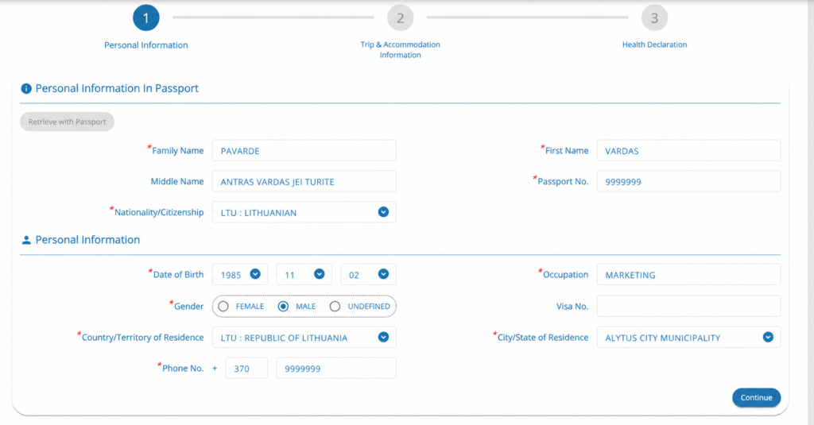Screen dimensions: 814x425
Task: Click the Occupation field containing MARKETING
Action: (x=688, y=275)
